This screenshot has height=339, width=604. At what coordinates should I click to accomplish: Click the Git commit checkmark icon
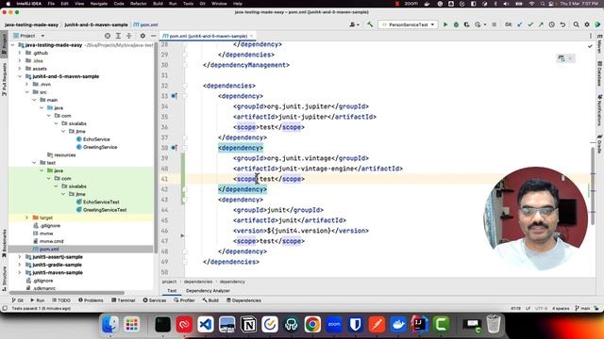pyautogui.click(x=530, y=24)
